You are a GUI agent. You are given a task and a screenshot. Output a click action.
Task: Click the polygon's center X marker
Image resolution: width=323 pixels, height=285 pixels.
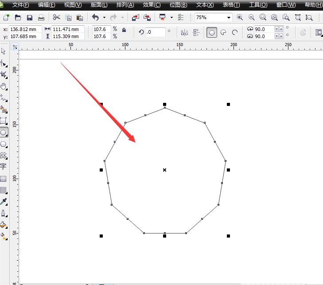pyautogui.click(x=164, y=170)
